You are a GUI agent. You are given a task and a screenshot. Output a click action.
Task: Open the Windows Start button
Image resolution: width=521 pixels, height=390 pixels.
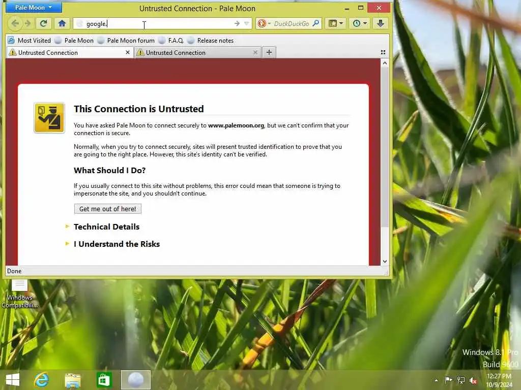click(x=13, y=380)
